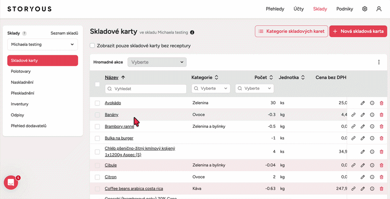Open the settings gear icon
The width and height of the screenshot is (390, 199).
365,9
